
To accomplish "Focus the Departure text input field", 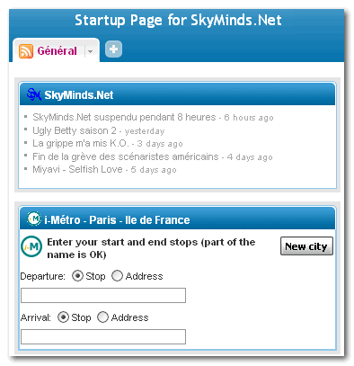I will pyautogui.click(x=103, y=295).
